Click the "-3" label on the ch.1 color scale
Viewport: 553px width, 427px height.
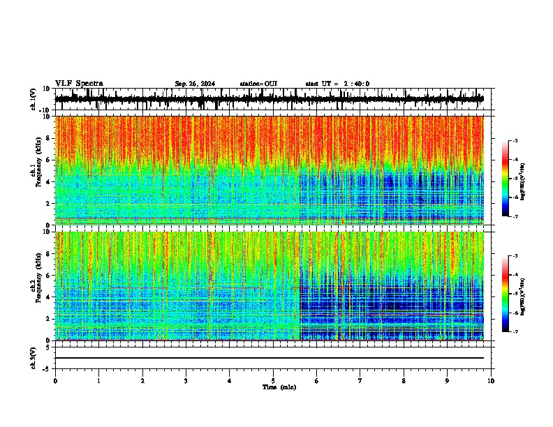pos(515,140)
